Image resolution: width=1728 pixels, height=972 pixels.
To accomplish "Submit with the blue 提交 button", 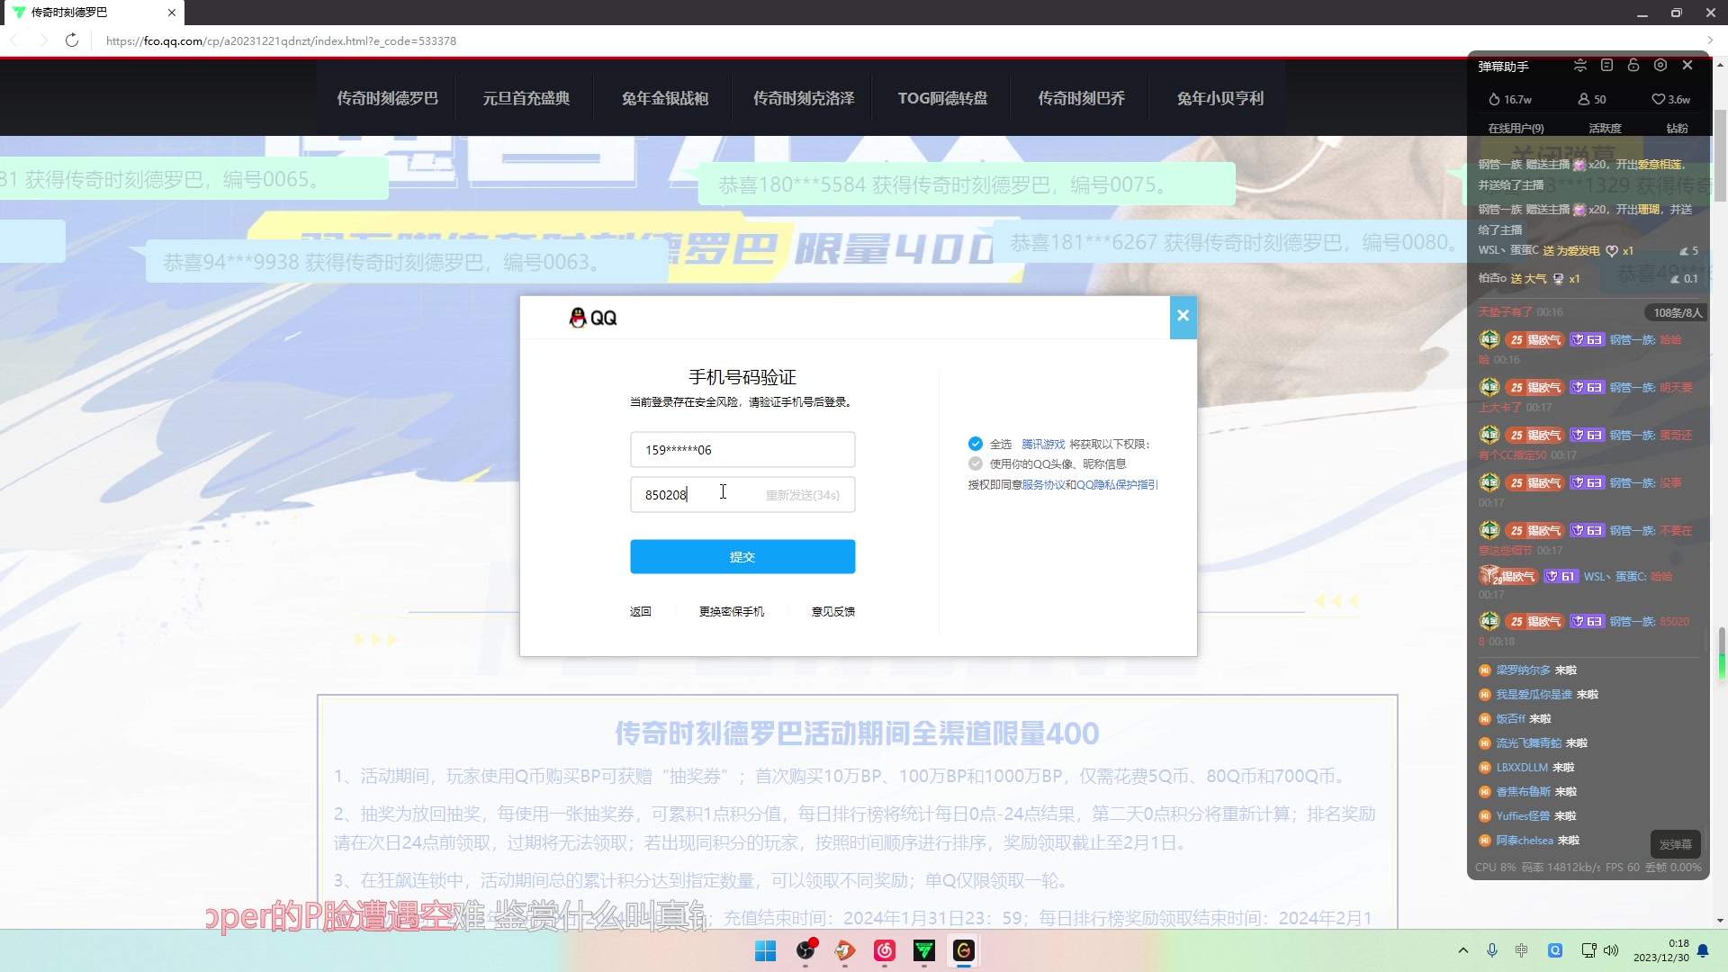I will (742, 556).
